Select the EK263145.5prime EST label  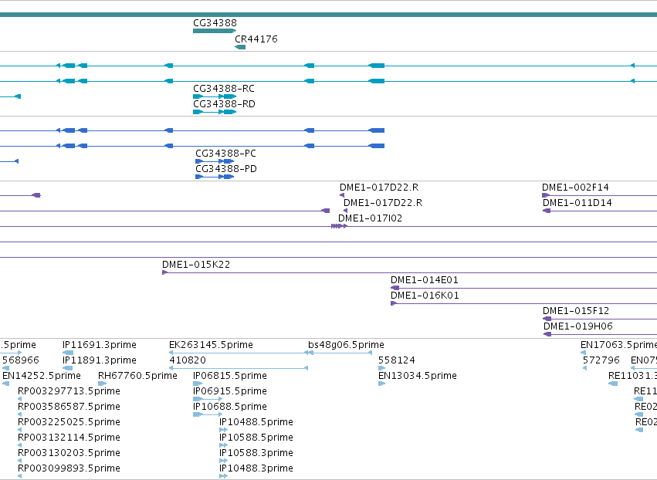click(x=211, y=345)
